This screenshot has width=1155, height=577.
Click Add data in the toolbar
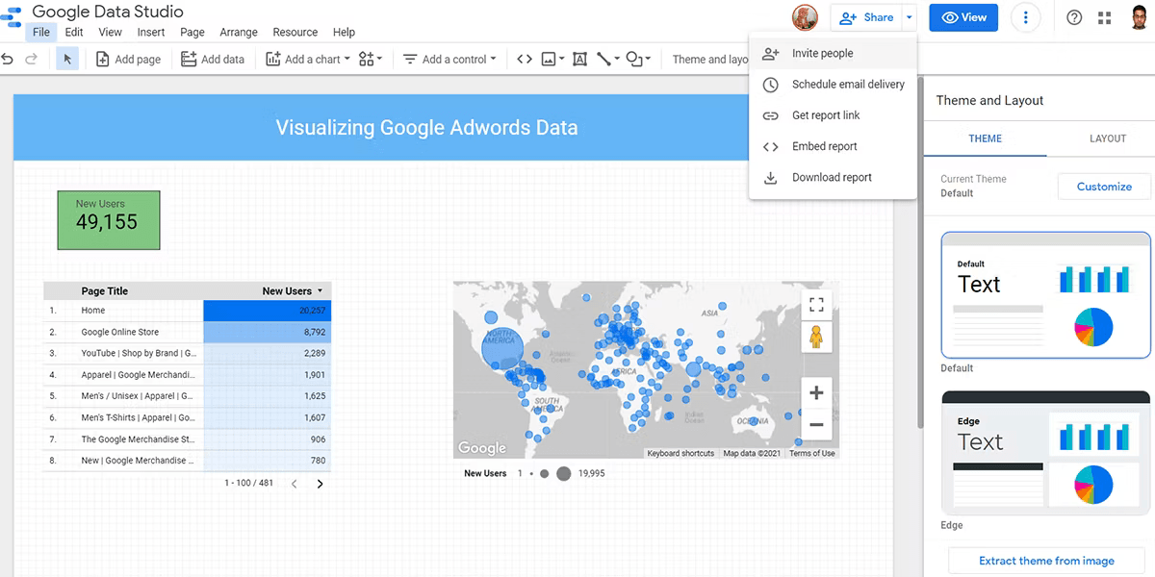[213, 59]
